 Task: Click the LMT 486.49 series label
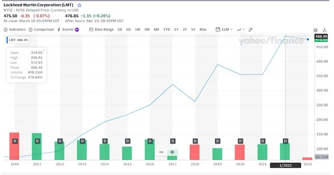click(18, 40)
